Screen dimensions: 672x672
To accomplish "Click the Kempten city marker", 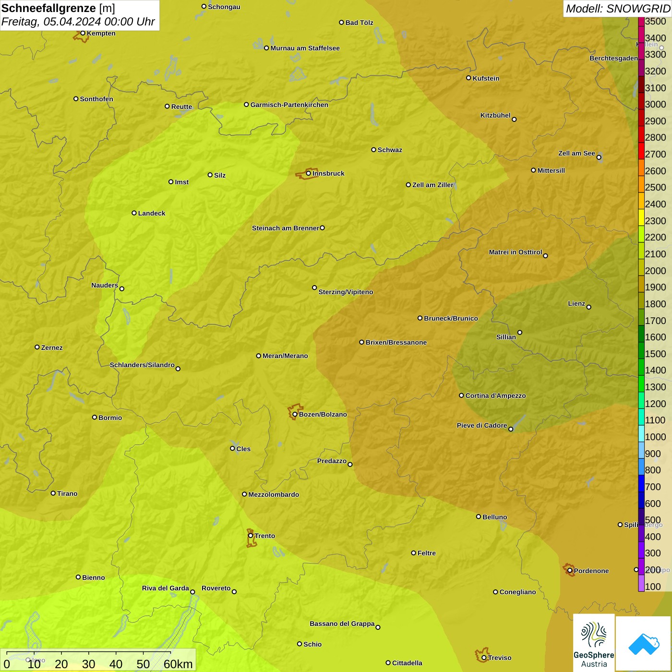I will pyautogui.click(x=83, y=33).
